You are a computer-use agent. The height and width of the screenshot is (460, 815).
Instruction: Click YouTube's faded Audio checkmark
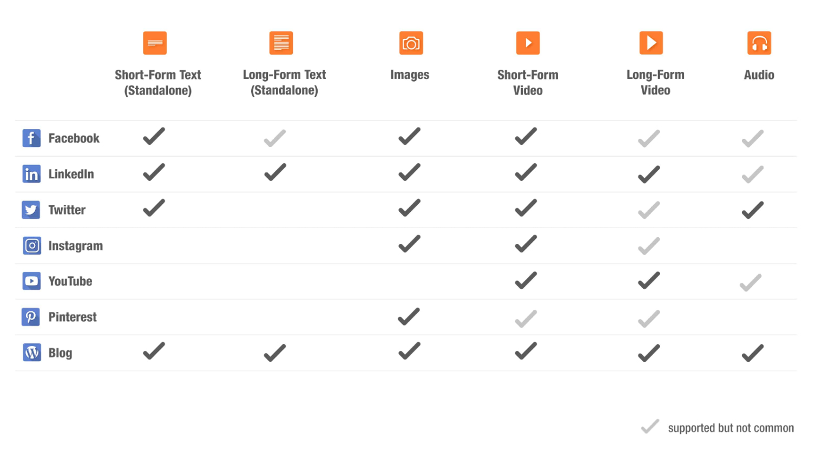pos(751,283)
